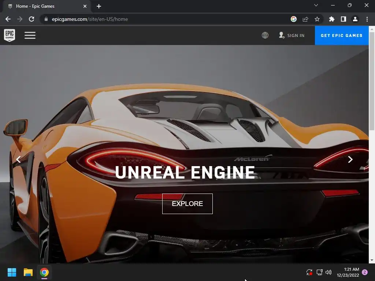This screenshot has width=375, height=281.
Task: Click the Get Epic Games button
Action: pyautogui.click(x=342, y=35)
